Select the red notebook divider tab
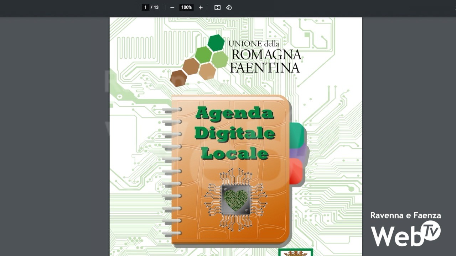The height and width of the screenshot is (256, 456). pos(296,171)
